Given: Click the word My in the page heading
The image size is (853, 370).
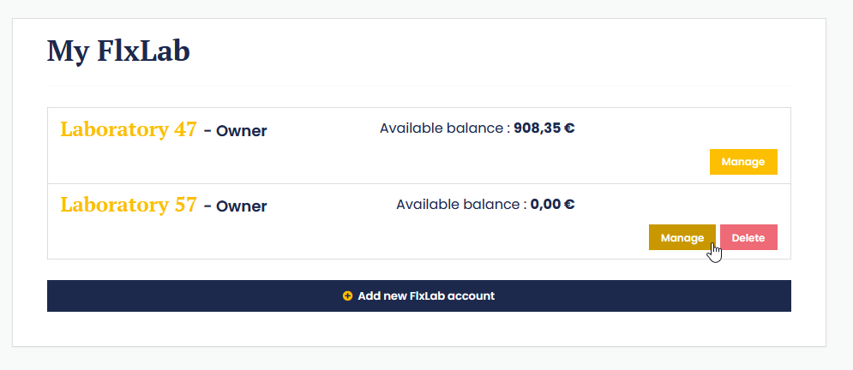Looking at the screenshot, I should (66, 51).
